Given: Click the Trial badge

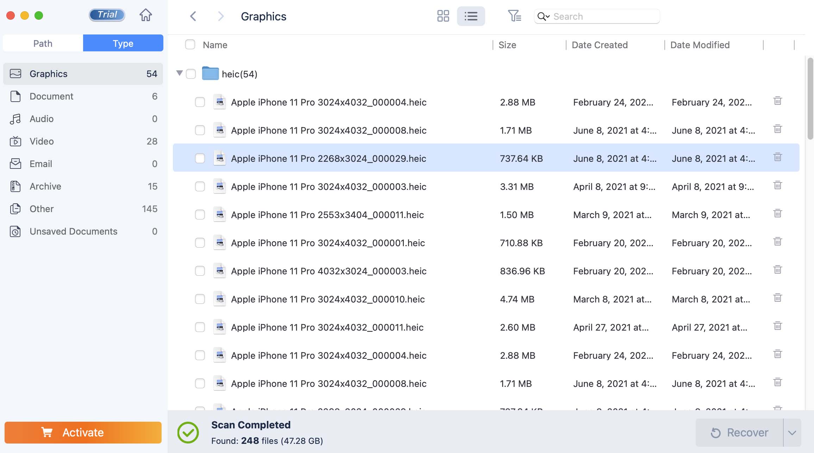Looking at the screenshot, I should [x=107, y=15].
